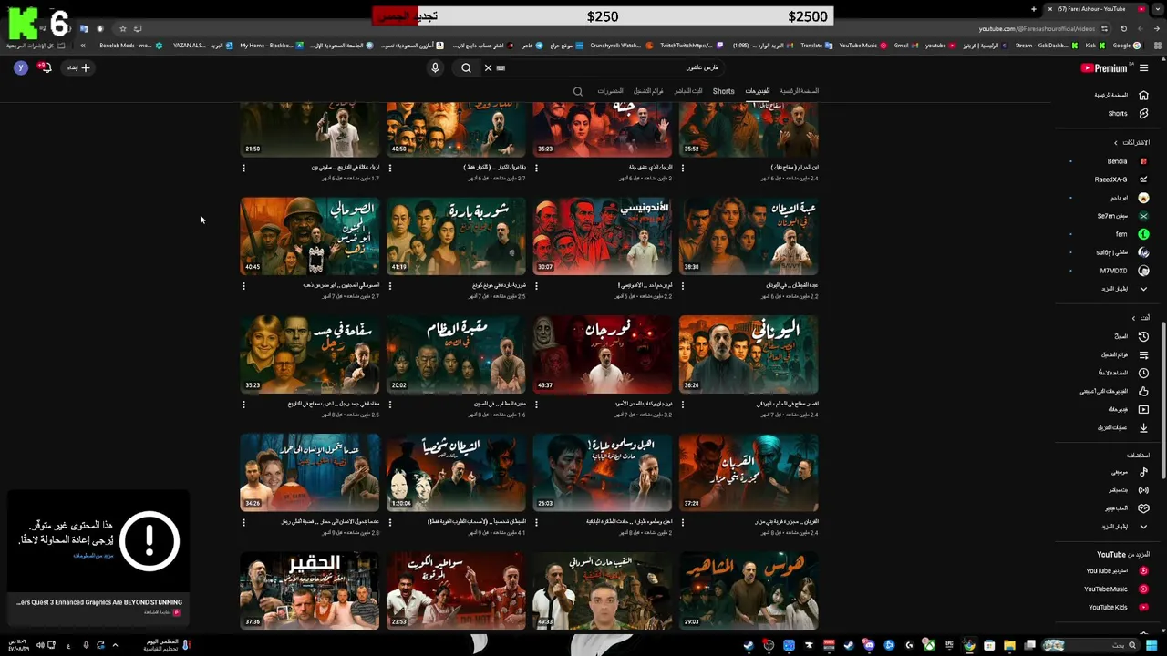Show hidden bookmarks overflow chevron

click(x=82, y=46)
